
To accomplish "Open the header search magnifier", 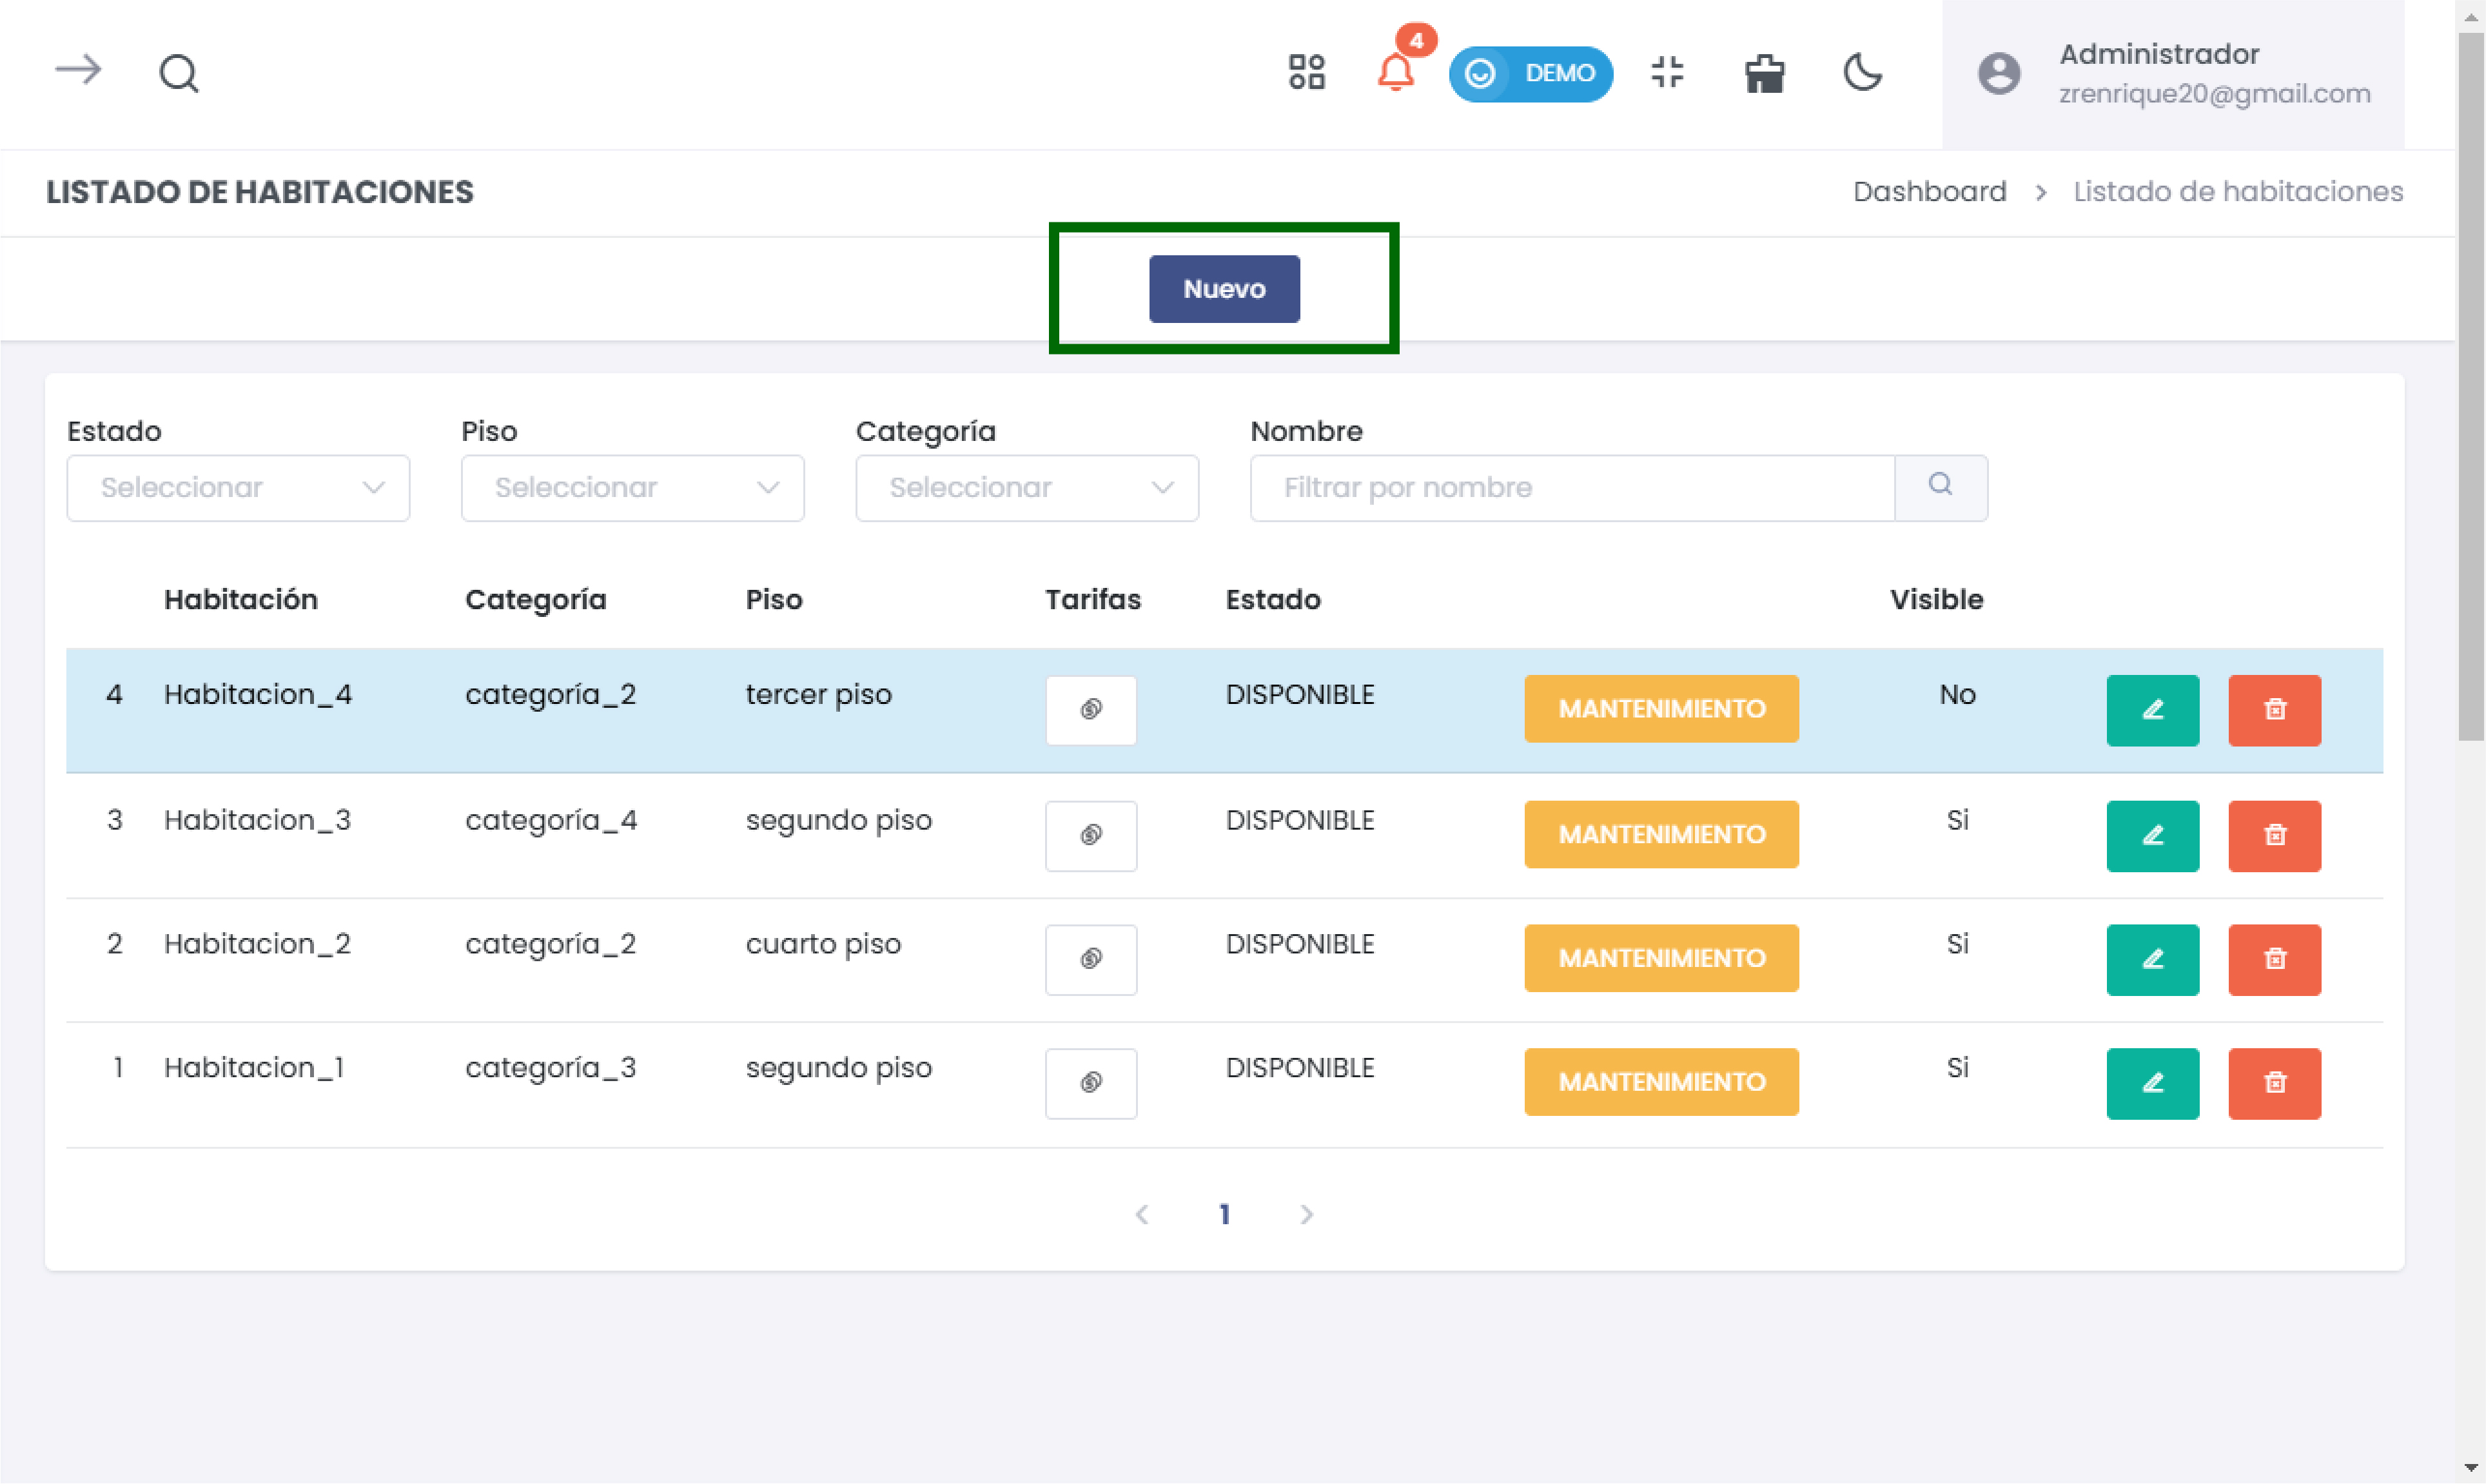I will click(x=179, y=73).
